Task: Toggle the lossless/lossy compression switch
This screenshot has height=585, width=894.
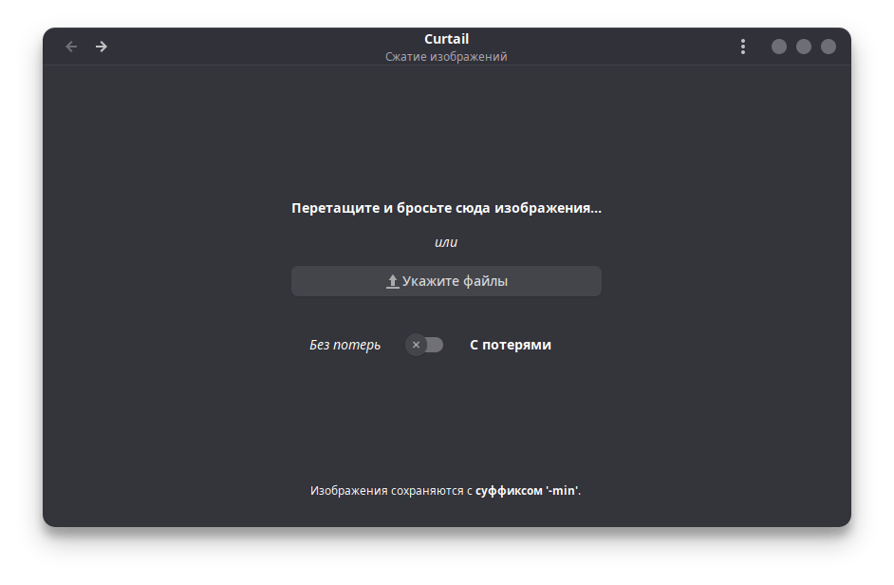Action: coord(424,345)
